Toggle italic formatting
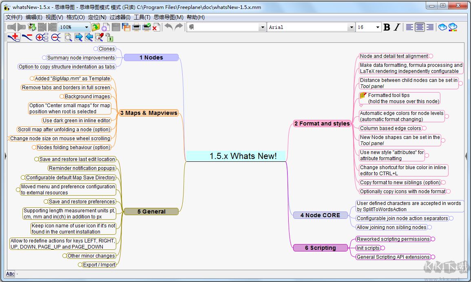Image resolution: width=471 pixels, height=282 pixels. pos(397,27)
